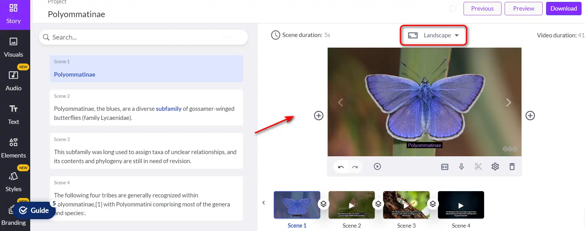Play the scene preview

coord(377,167)
